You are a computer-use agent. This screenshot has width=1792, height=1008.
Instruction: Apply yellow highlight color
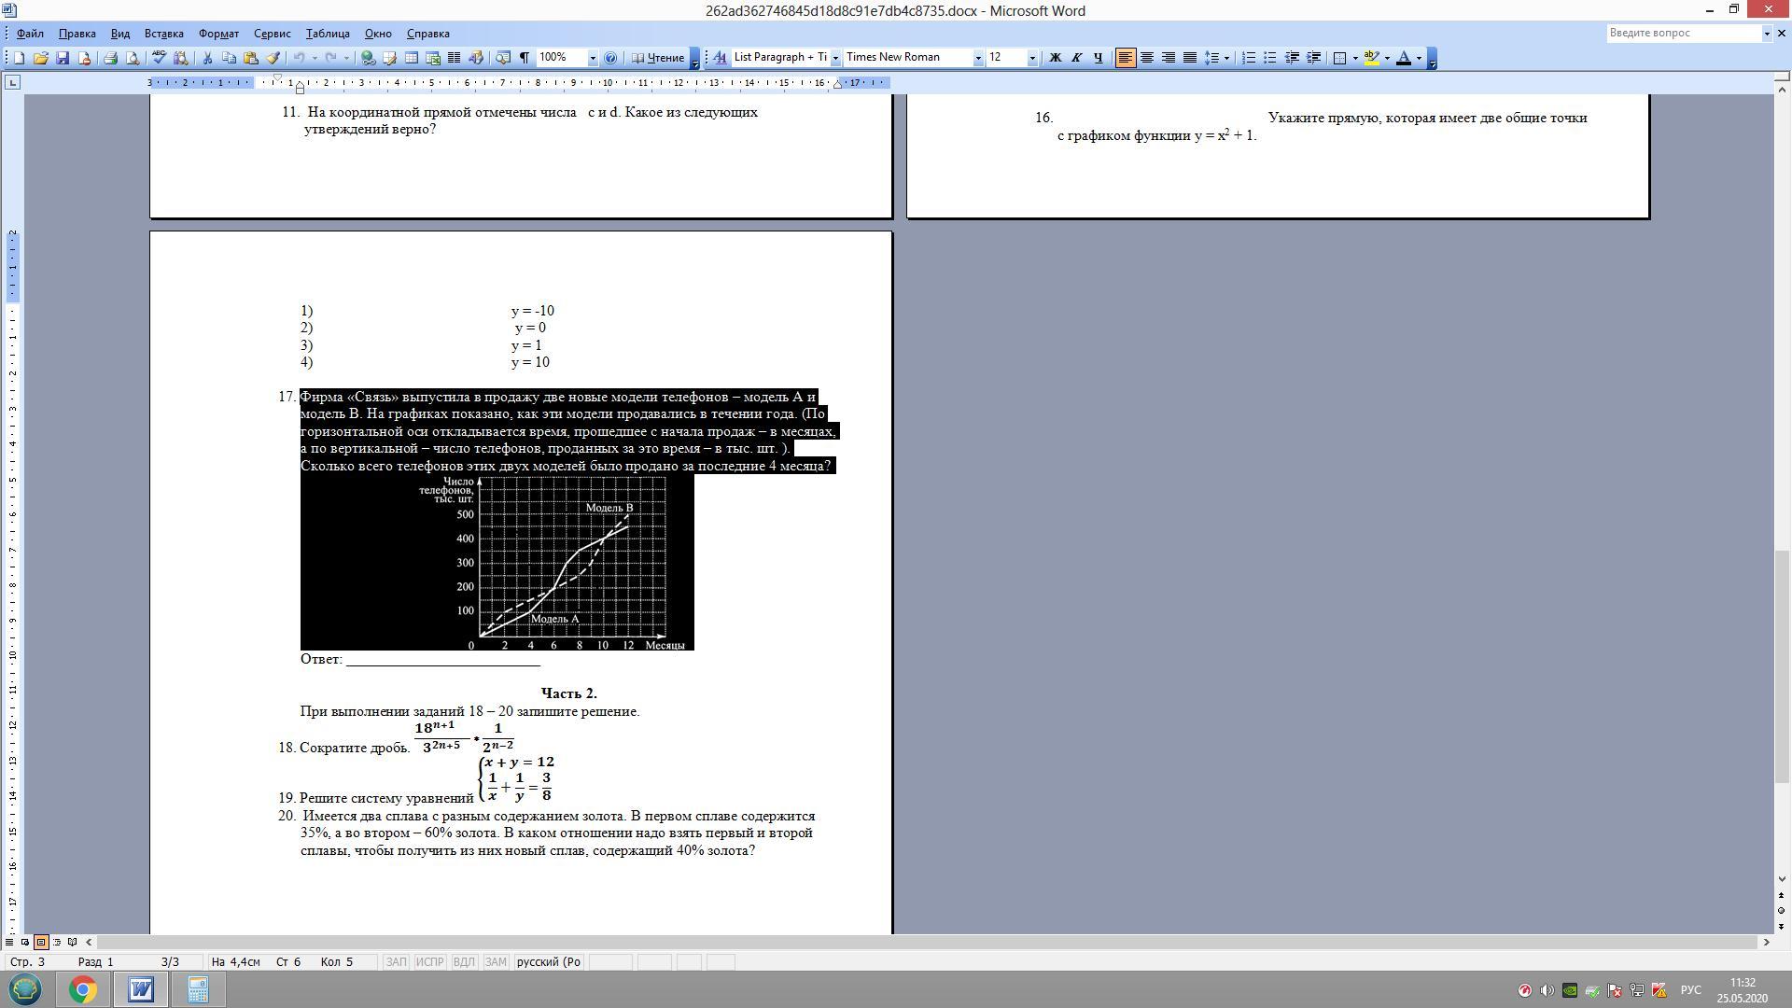(1371, 58)
